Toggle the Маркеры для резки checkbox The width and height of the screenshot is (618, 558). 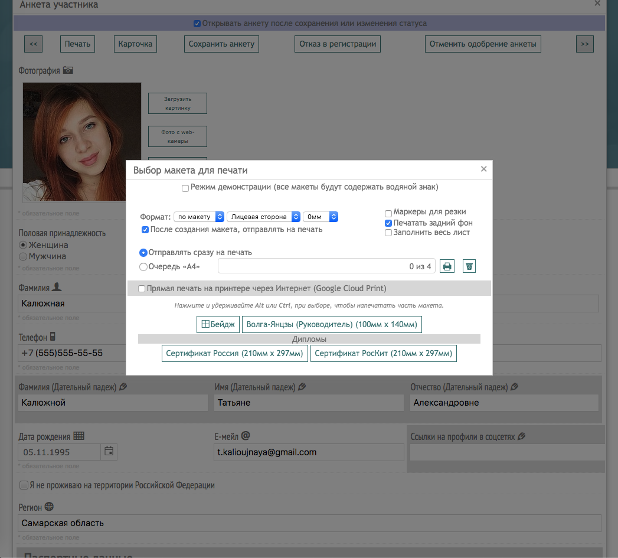(388, 213)
